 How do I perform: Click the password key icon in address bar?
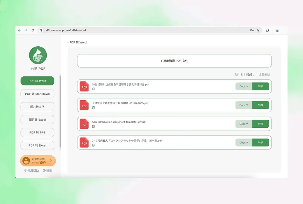(252, 30)
